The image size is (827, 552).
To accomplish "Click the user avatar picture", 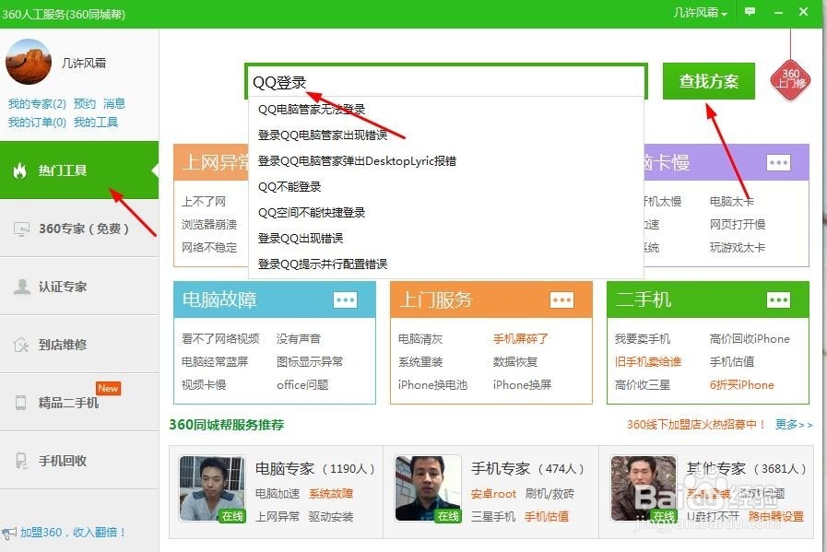I will (29, 63).
